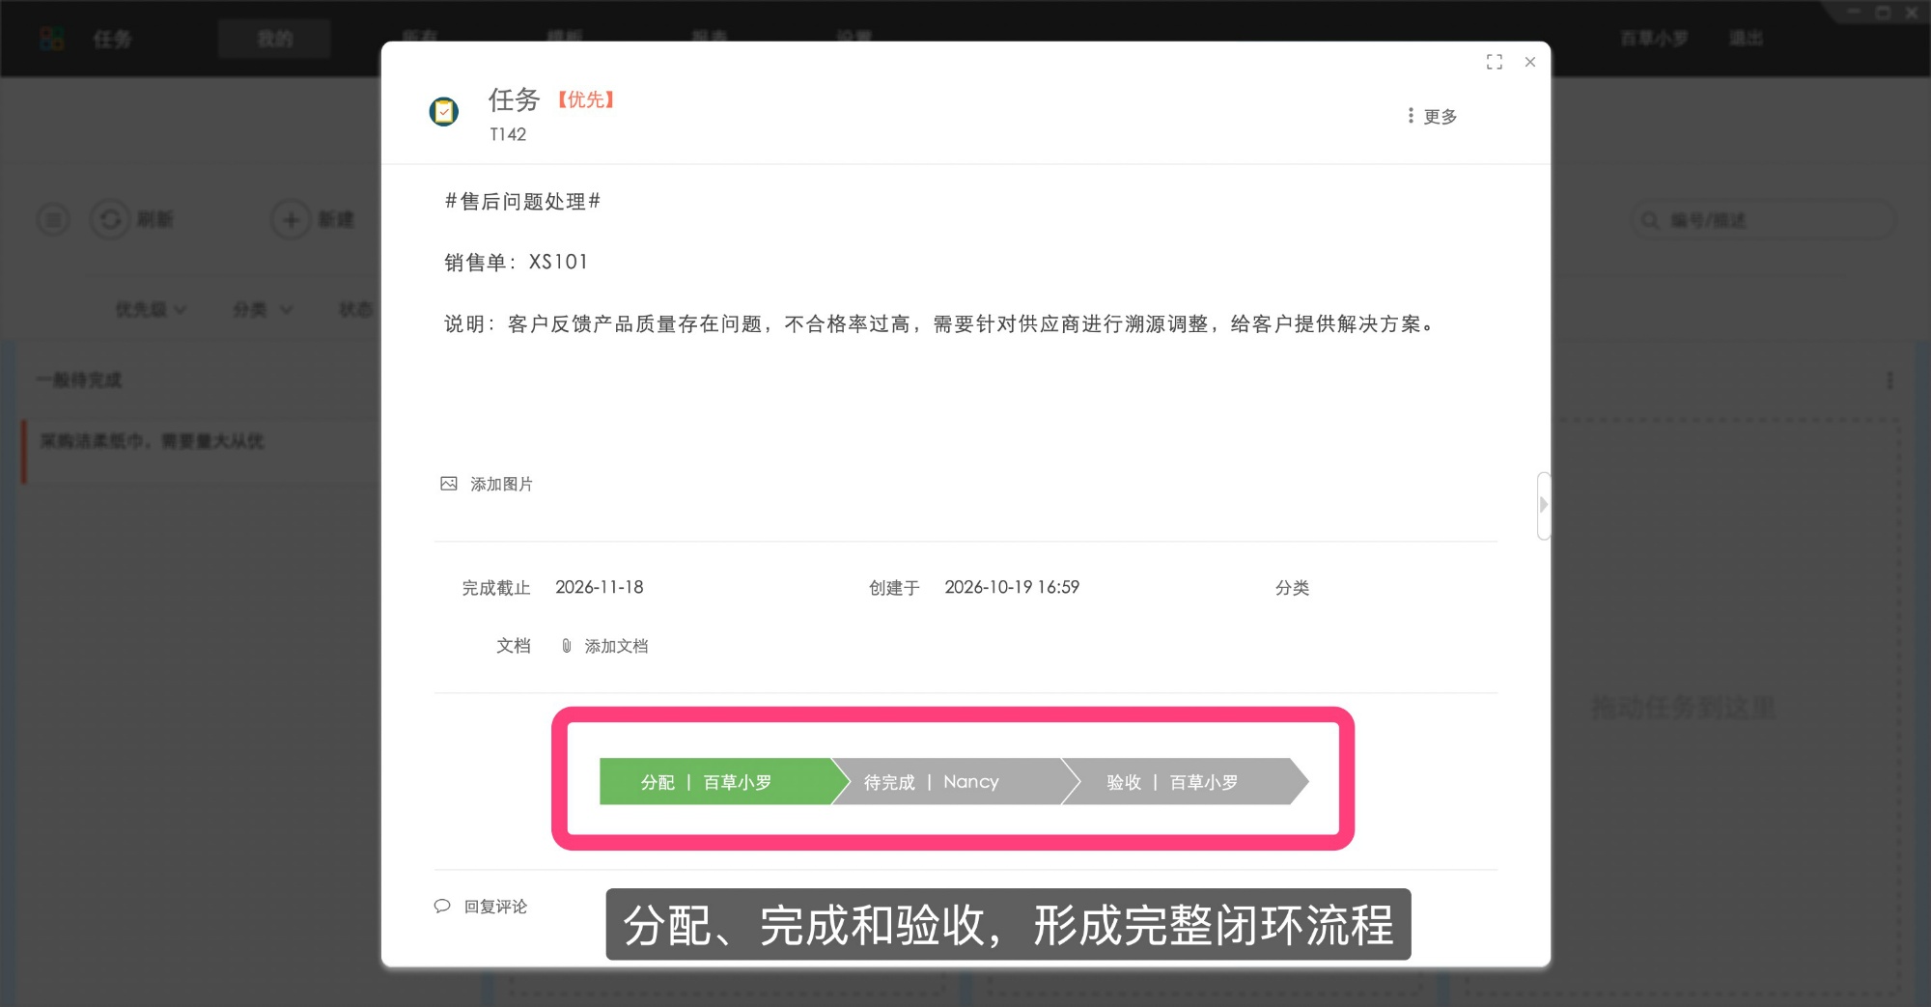
Task: Open the list menu icon left of 刷新
Action: pyautogui.click(x=54, y=220)
